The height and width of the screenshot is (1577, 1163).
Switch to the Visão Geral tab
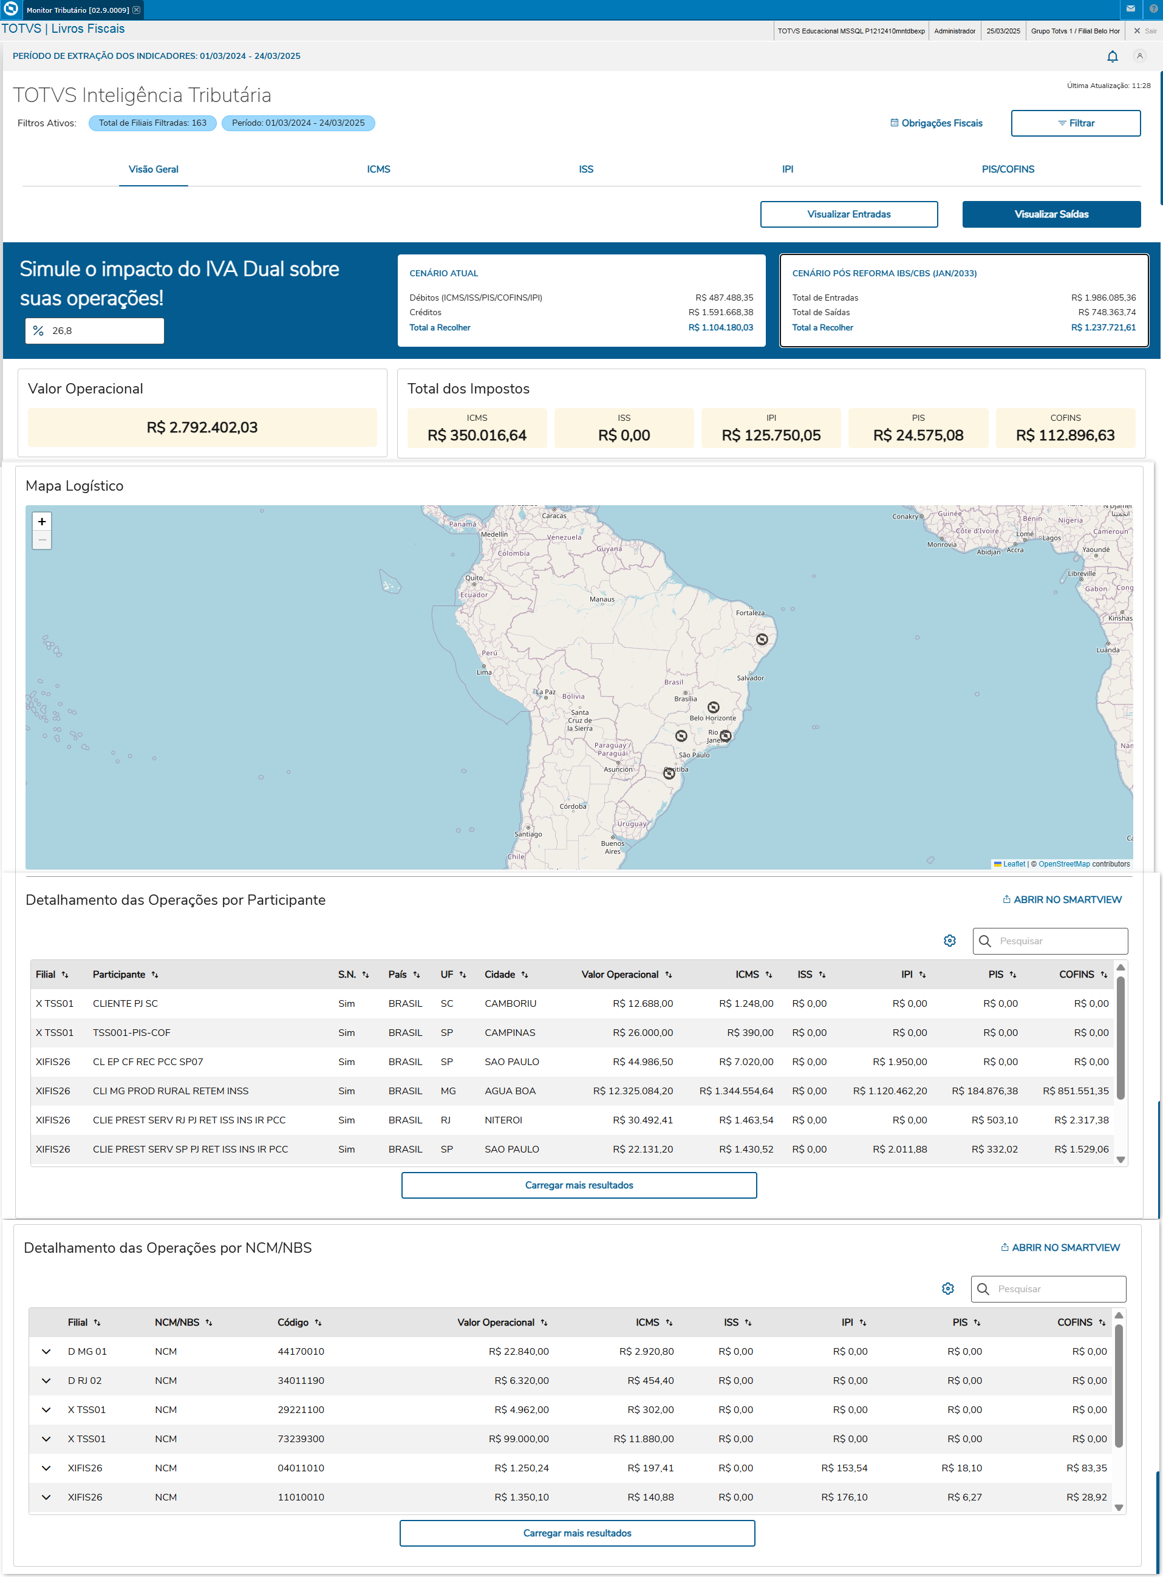click(154, 169)
